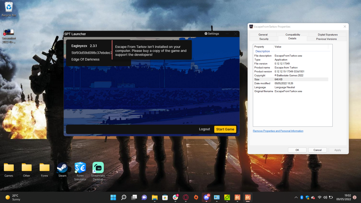Screen dimensions: 361x203
Task: Select the Streamlabs Desktop shortcut
Action: (98, 171)
